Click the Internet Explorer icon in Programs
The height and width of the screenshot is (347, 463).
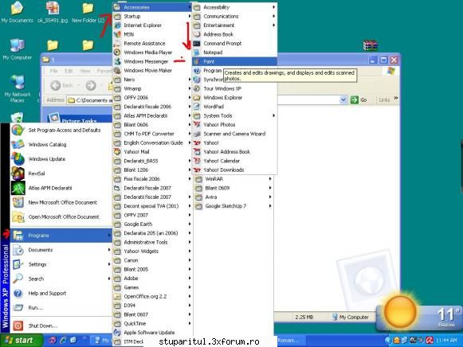tap(117, 25)
